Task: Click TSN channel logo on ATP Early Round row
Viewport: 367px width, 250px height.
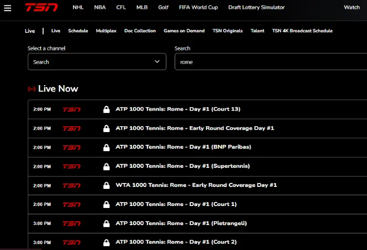Action: (x=71, y=129)
